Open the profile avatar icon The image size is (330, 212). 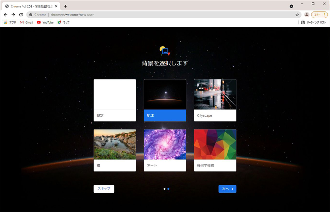307,15
